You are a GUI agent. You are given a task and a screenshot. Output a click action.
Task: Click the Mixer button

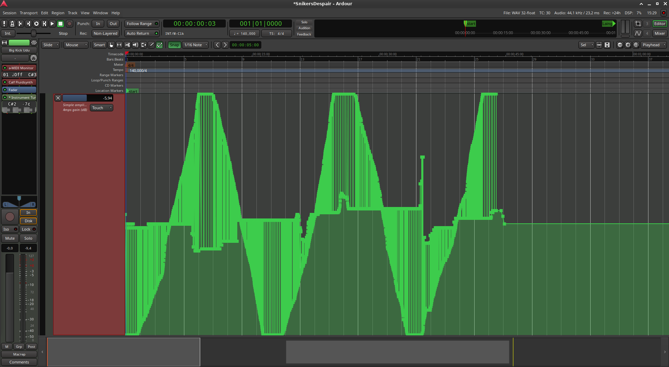(x=660, y=33)
